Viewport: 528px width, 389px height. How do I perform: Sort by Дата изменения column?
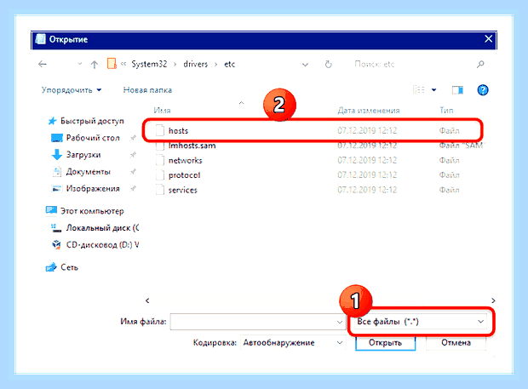tap(369, 111)
